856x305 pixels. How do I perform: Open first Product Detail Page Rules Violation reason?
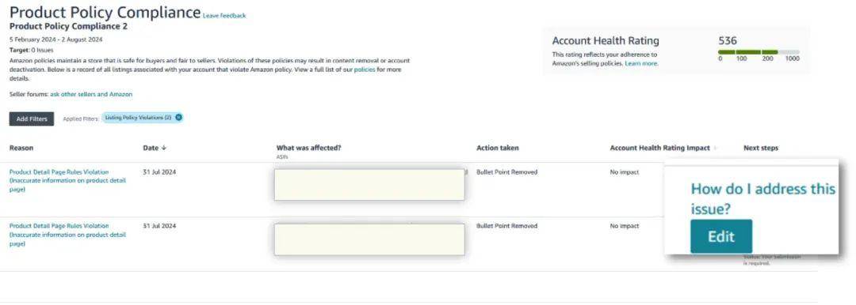click(x=67, y=181)
